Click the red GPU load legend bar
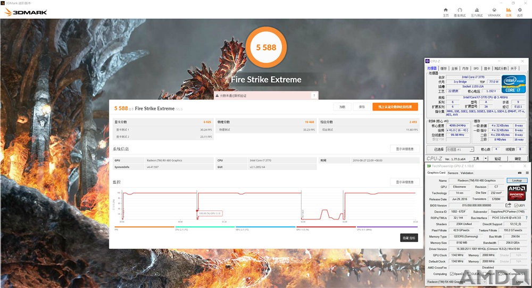 click(326, 227)
